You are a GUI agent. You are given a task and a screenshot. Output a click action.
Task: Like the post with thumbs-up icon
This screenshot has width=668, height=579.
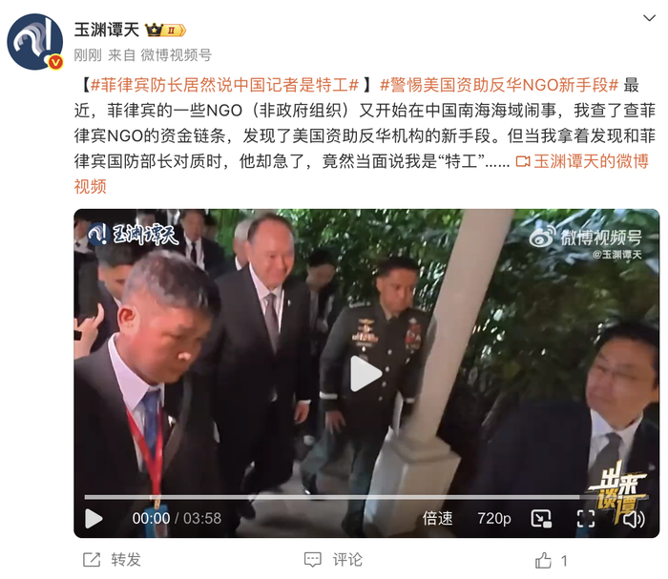coord(543,560)
